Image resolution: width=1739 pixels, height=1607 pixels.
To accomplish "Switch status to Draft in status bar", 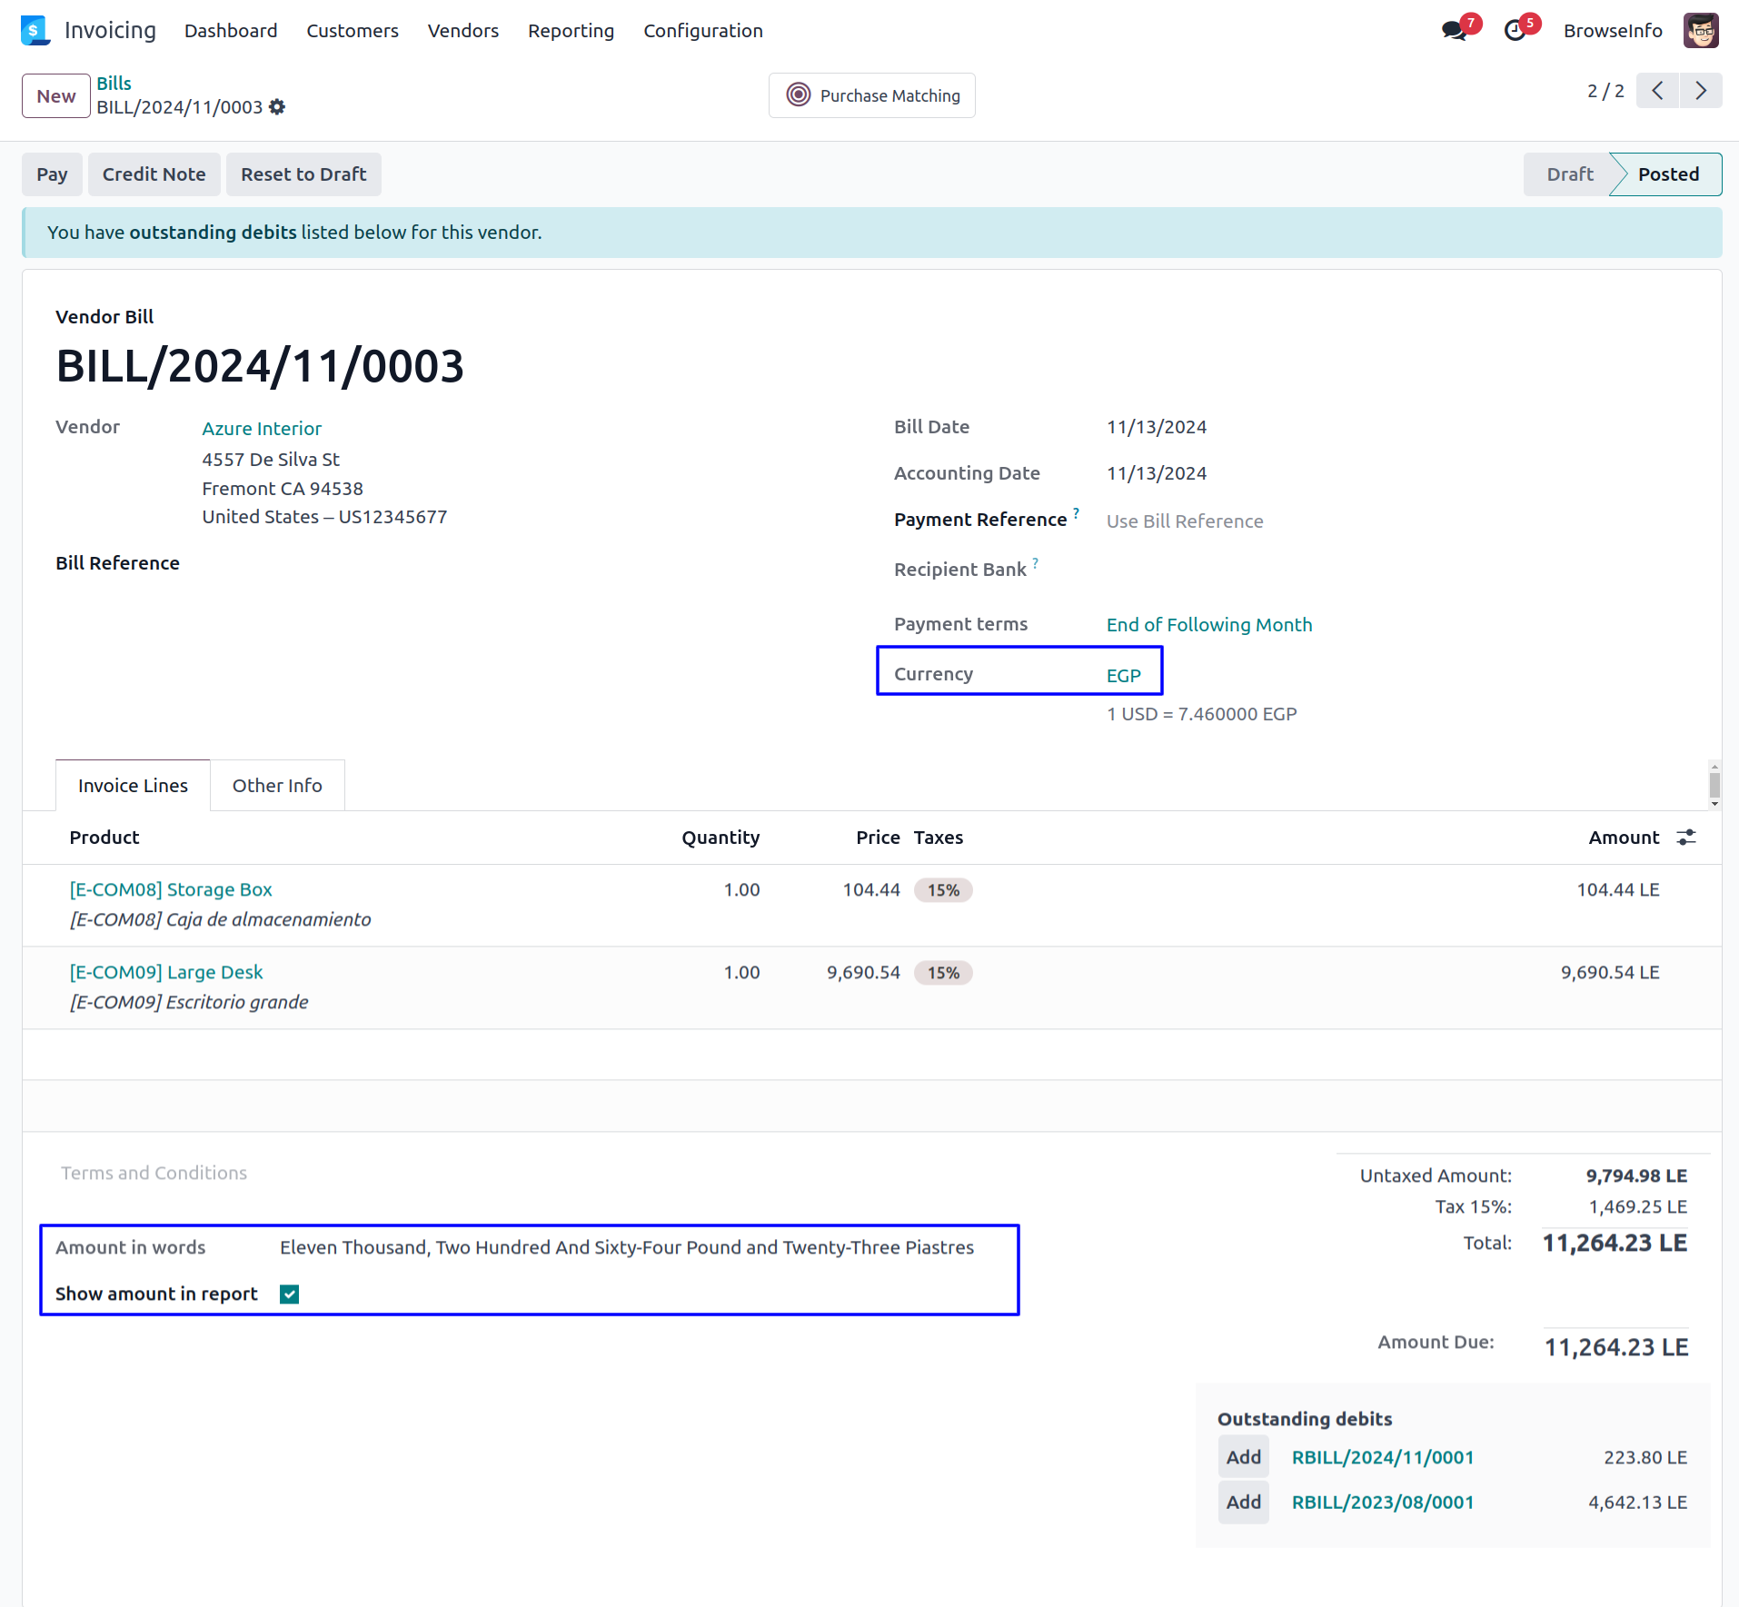I will 1569,174.
